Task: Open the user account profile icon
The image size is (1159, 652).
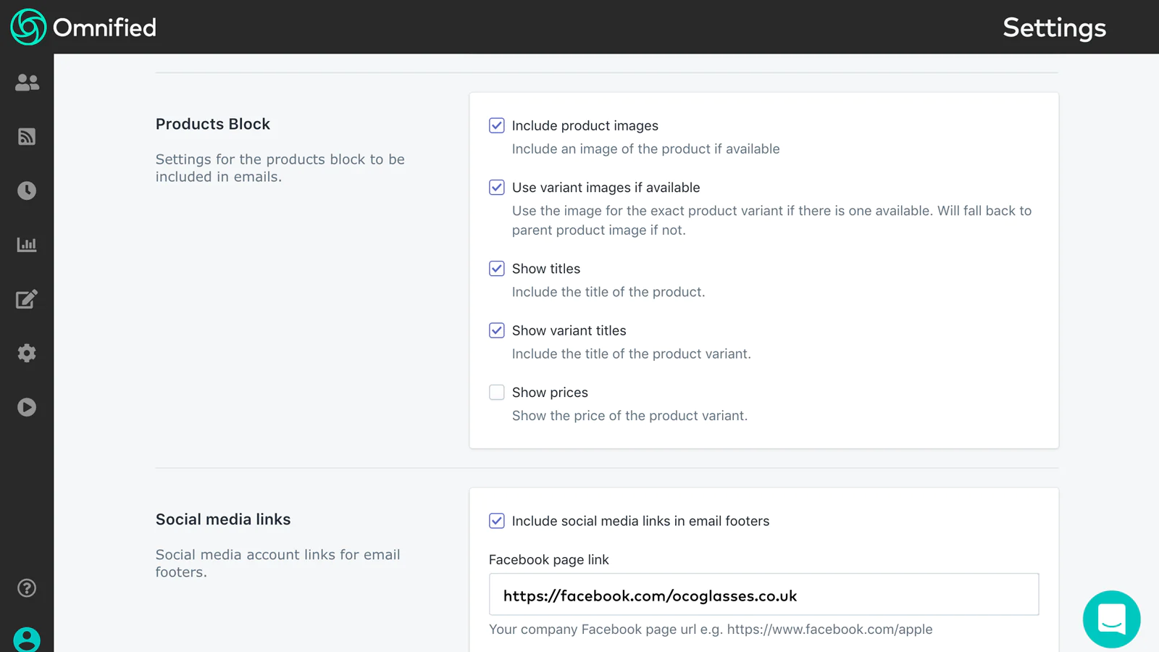Action: [27, 640]
